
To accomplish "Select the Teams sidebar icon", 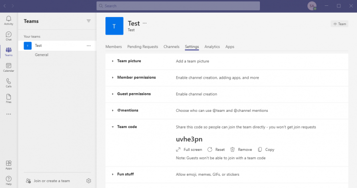I will 9,52.
